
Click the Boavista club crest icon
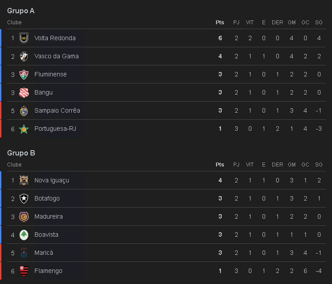[24, 235]
